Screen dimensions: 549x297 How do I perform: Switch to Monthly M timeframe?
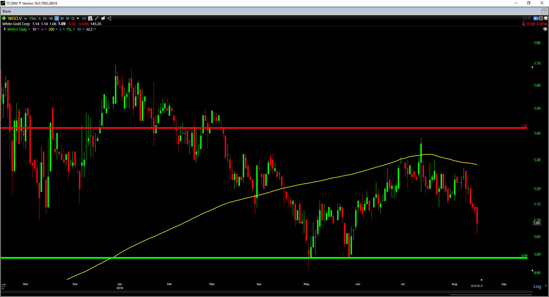67,19
